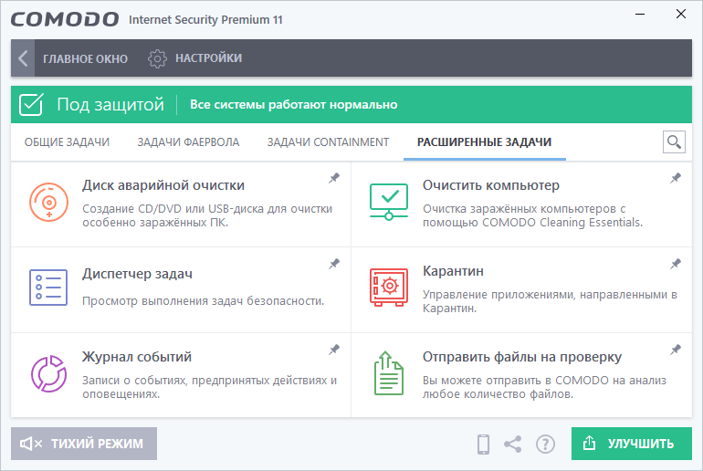Open help via the question mark icon
This screenshot has height=471, width=703.
[545, 445]
